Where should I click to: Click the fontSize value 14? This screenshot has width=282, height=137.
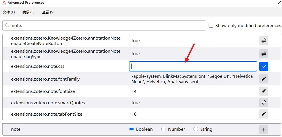(x=134, y=91)
